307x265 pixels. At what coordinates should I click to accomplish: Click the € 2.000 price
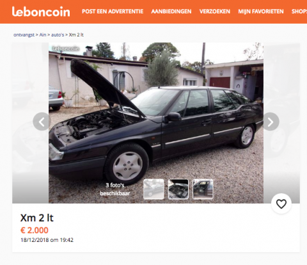35,230
